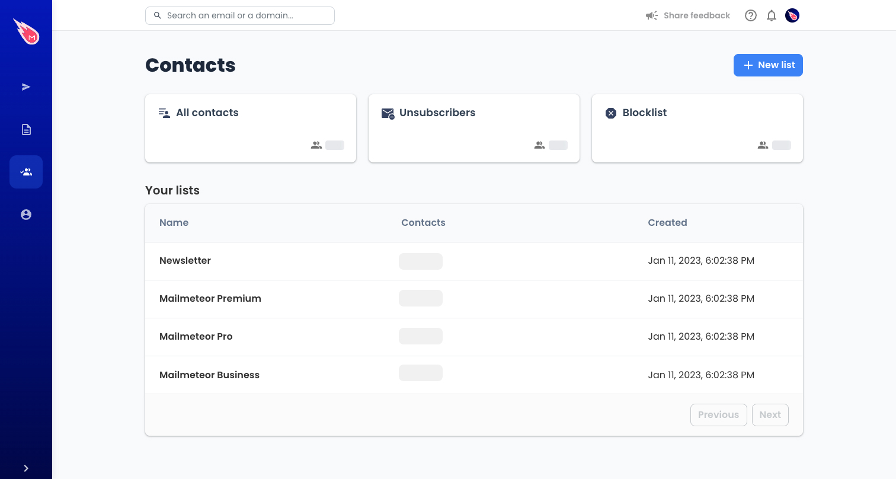Open notifications bell
This screenshot has width=896, height=479.
(772, 15)
